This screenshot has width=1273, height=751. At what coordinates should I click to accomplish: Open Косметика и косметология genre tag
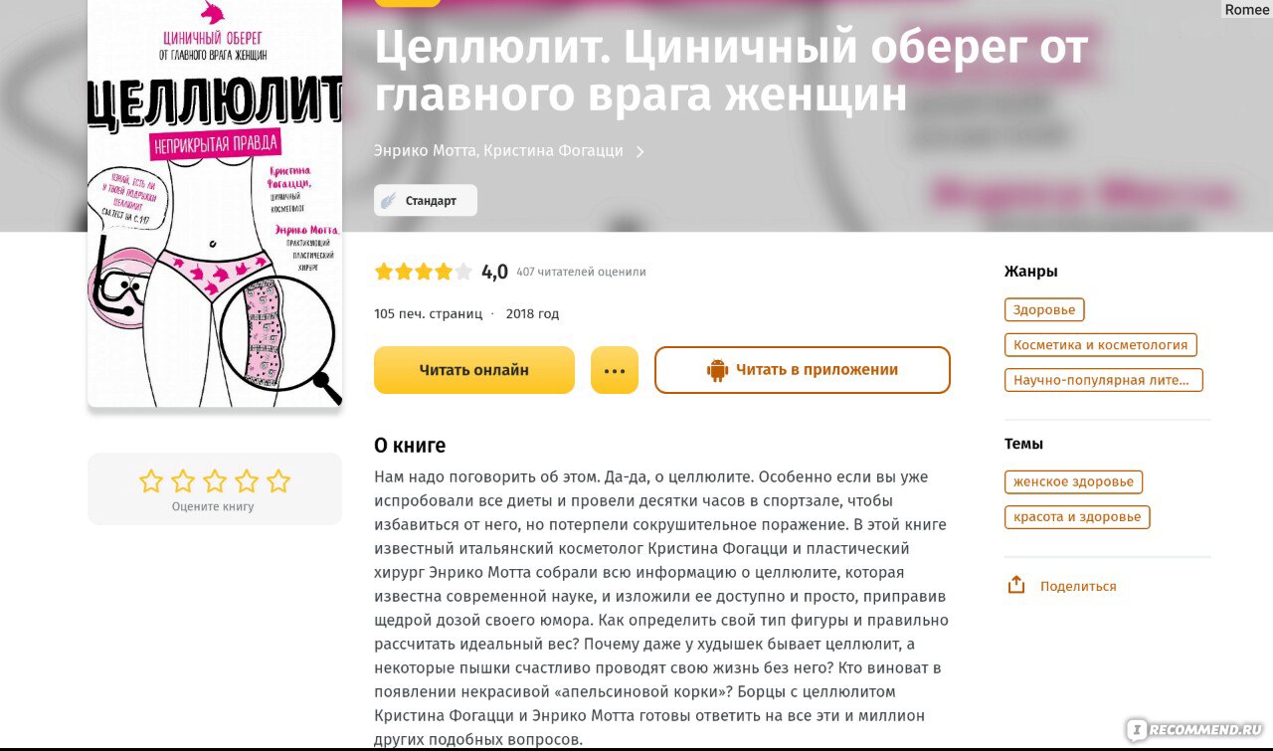1101,345
